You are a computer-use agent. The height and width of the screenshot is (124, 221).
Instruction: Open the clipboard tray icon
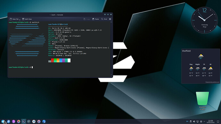click(x=191, y=121)
